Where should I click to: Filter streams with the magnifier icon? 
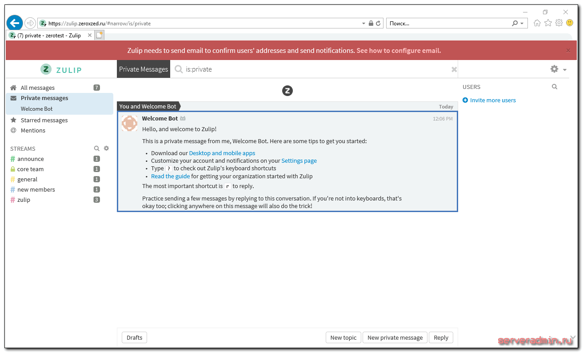coord(97,148)
